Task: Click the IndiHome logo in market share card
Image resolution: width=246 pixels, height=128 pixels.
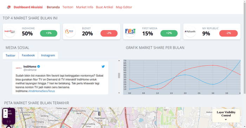Action: [x=10, y=31]
